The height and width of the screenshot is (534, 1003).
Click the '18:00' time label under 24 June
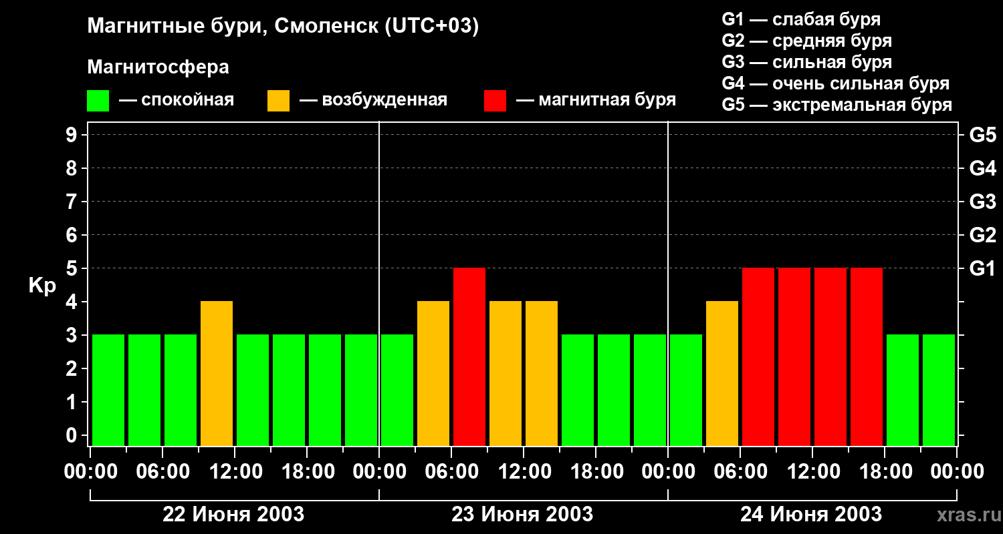coord(885,471)
